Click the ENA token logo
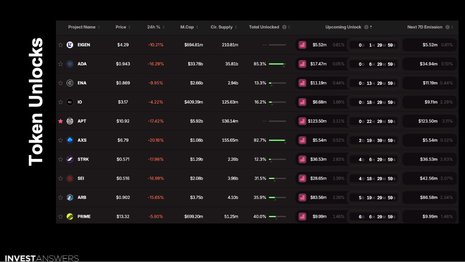The image size is (465, 262). (x=70, y=83)
